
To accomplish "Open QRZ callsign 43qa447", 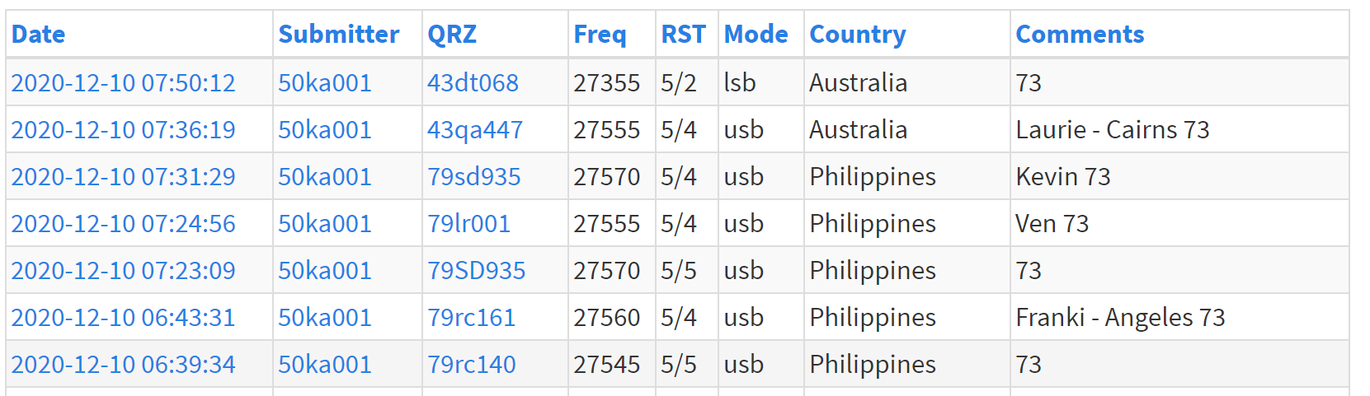I will 475,130.
